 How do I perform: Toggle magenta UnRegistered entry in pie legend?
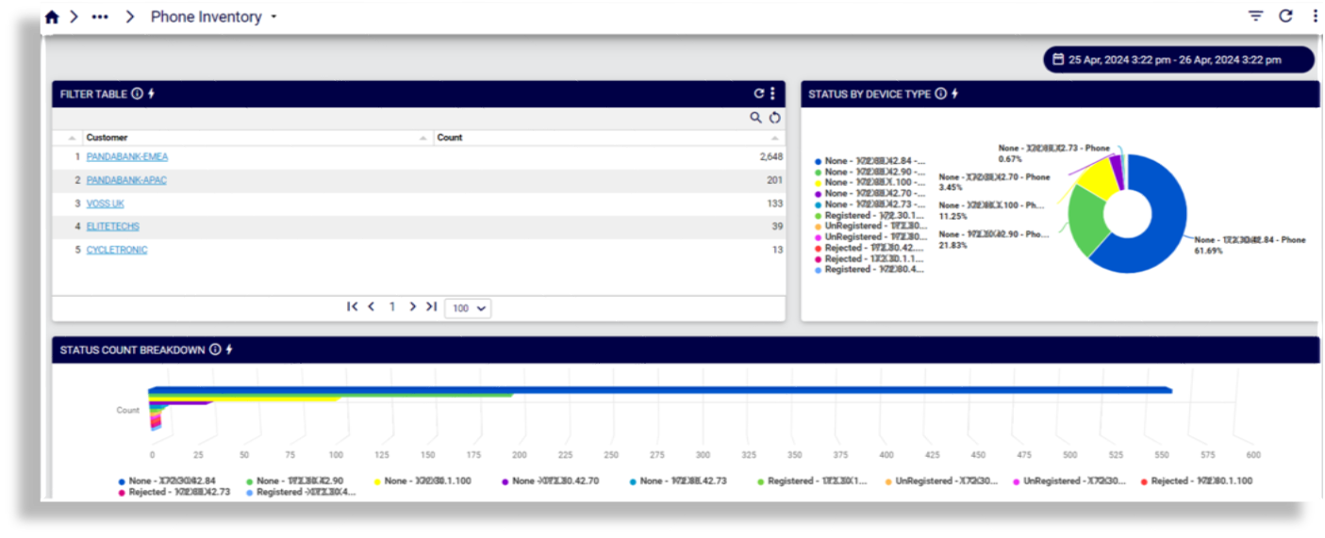870,236
